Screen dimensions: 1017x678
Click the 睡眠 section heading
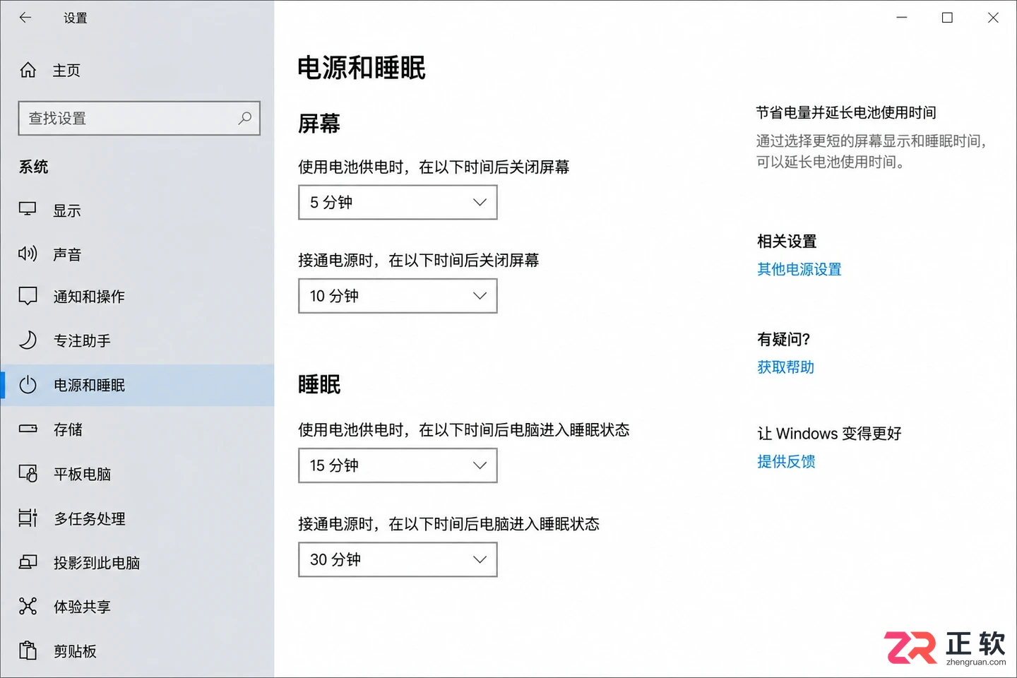(319, 385)
